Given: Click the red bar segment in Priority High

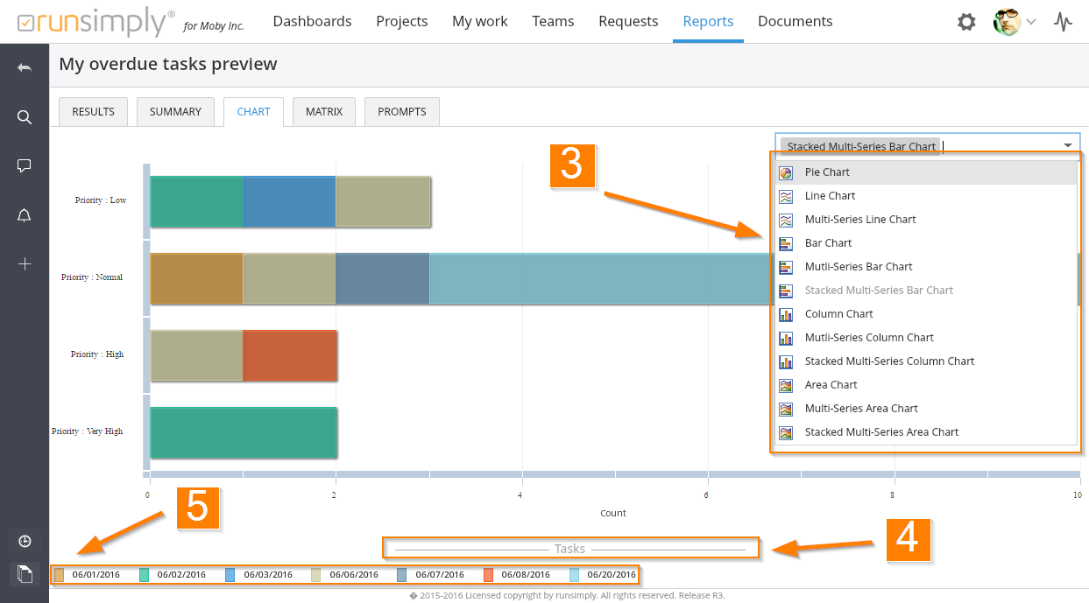Looking at the screenshot, I should [290, 355].
